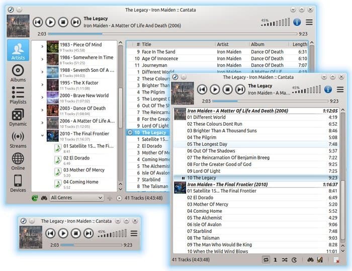Click Stop in the main window toolbar
352x271 pixels.
click(63, 22)
